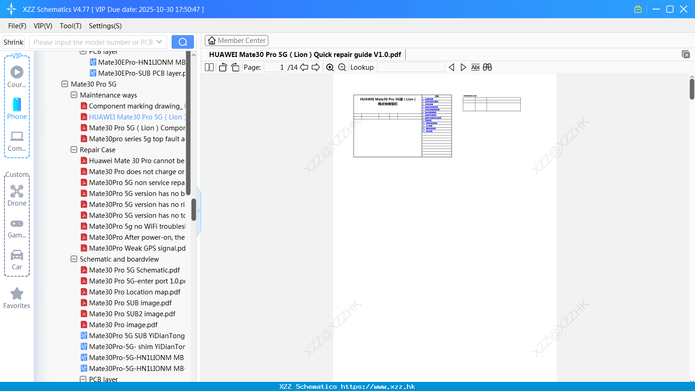Collapse the Repair Case folder
Viewport: 695px width, 391px height.
pyautogui.click(x=74, y=149)
